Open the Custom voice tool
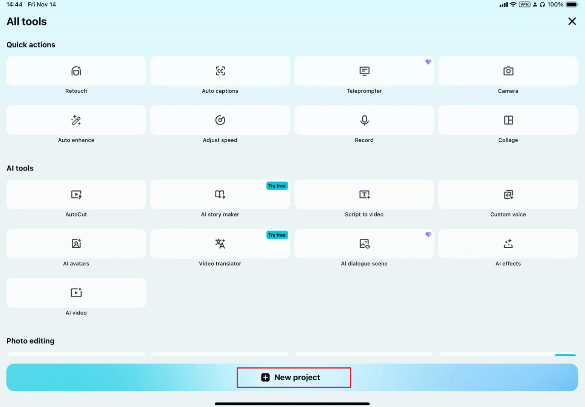This screenshot has height=407, width=585. 508,194
